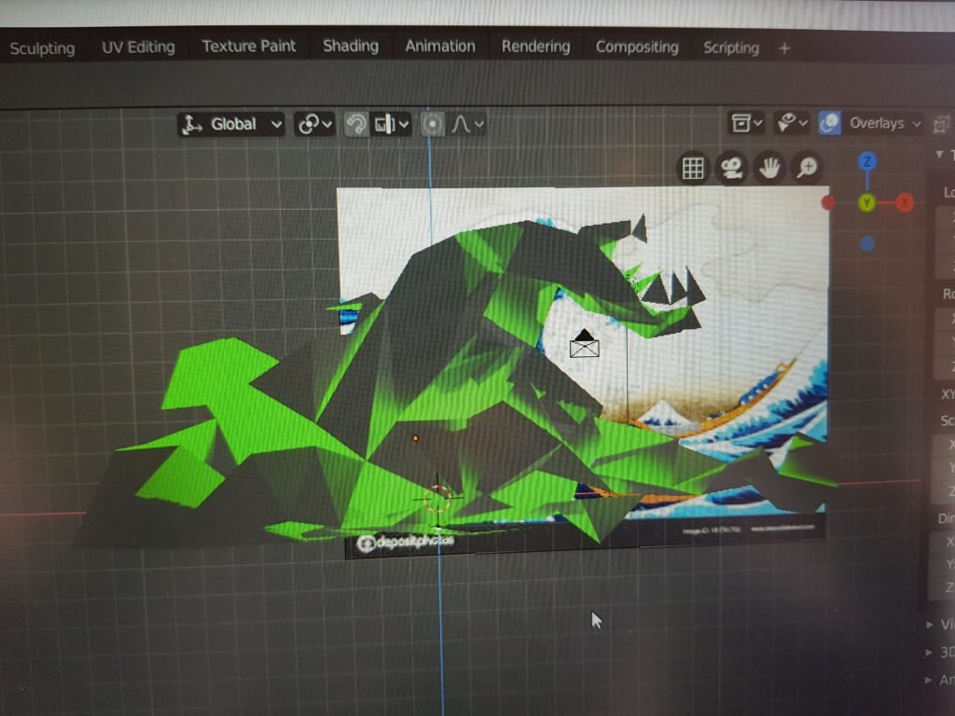Toggle orthographic/perspective view grid icon
Viewport: 955px width, 716px height.
[x=693, y=168]
